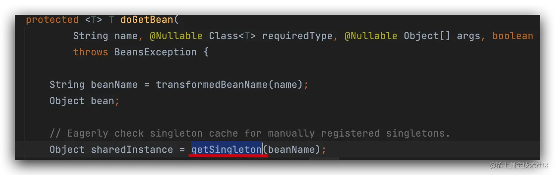Click the "name" parameter after String in signature
555x175 pixels.
(126, 36)
